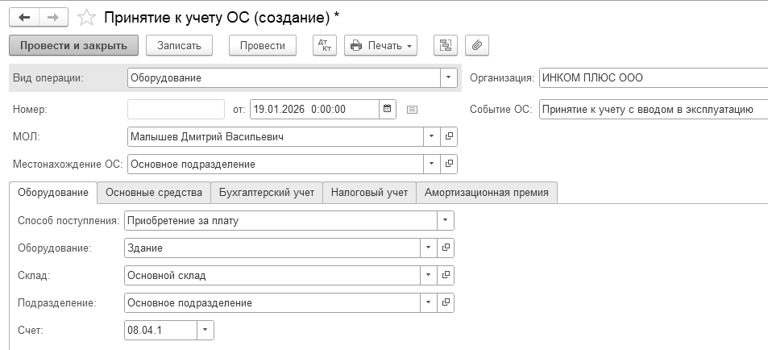768x350 pixels.
Task: Open document structure hierarchy icon
Action: coord(445,46)
